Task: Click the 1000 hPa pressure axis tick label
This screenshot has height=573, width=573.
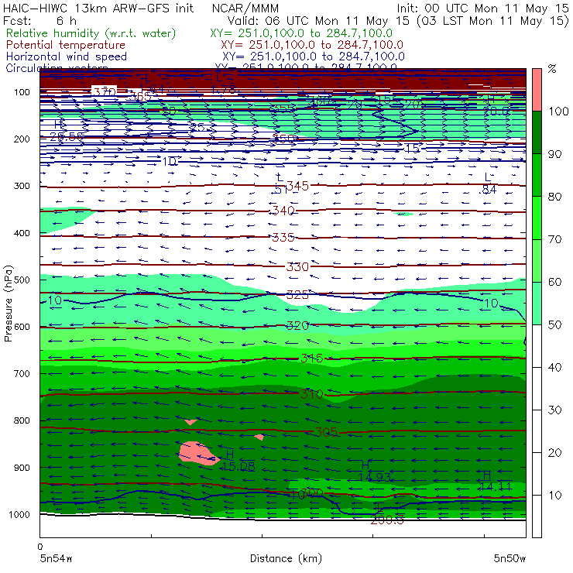Action: (x=19, y=514)
